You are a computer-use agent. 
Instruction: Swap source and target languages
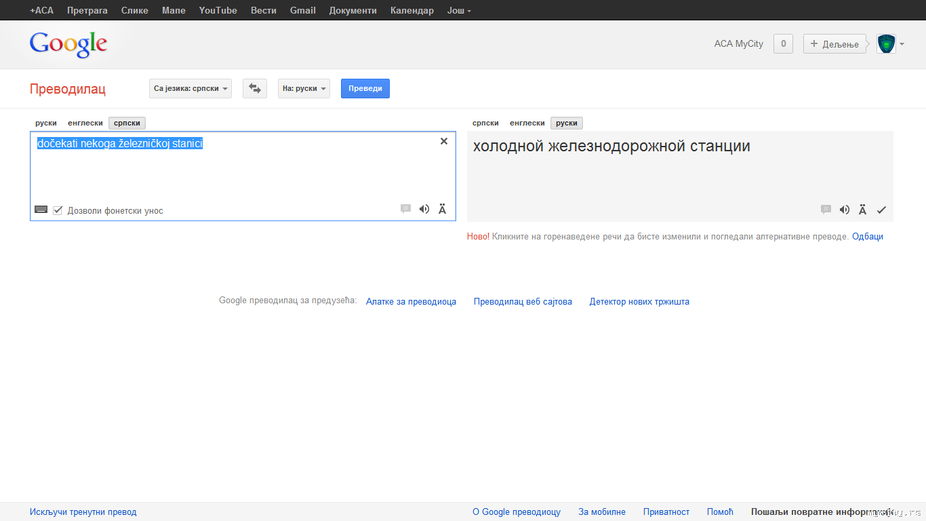[x=255, y=88]
